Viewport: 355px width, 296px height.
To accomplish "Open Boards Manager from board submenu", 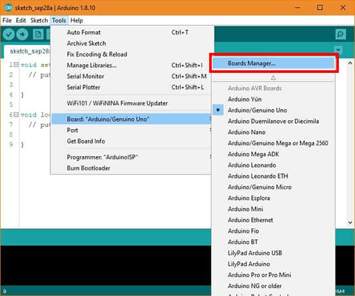I will [273, 63].
